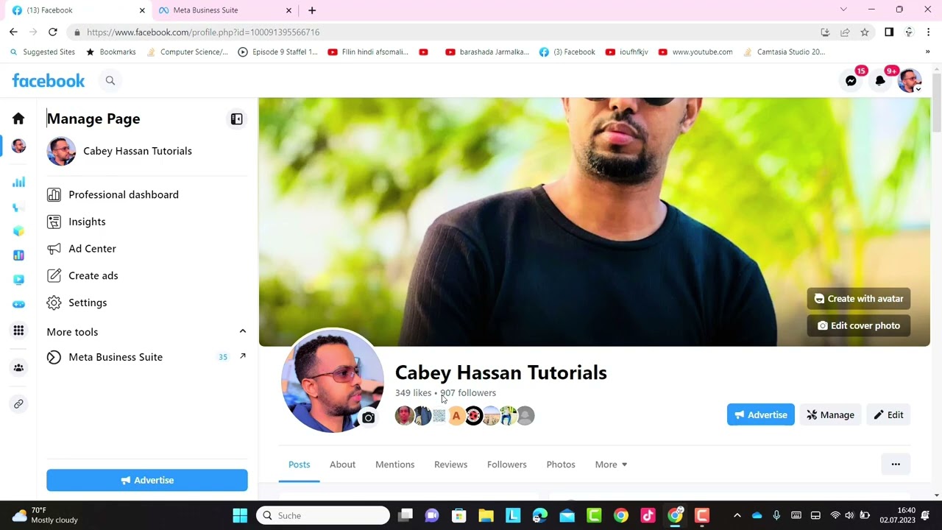The width and height of the screenshot is (942, 530).
Task: Click the Edit page button
Action: point(888,414)
